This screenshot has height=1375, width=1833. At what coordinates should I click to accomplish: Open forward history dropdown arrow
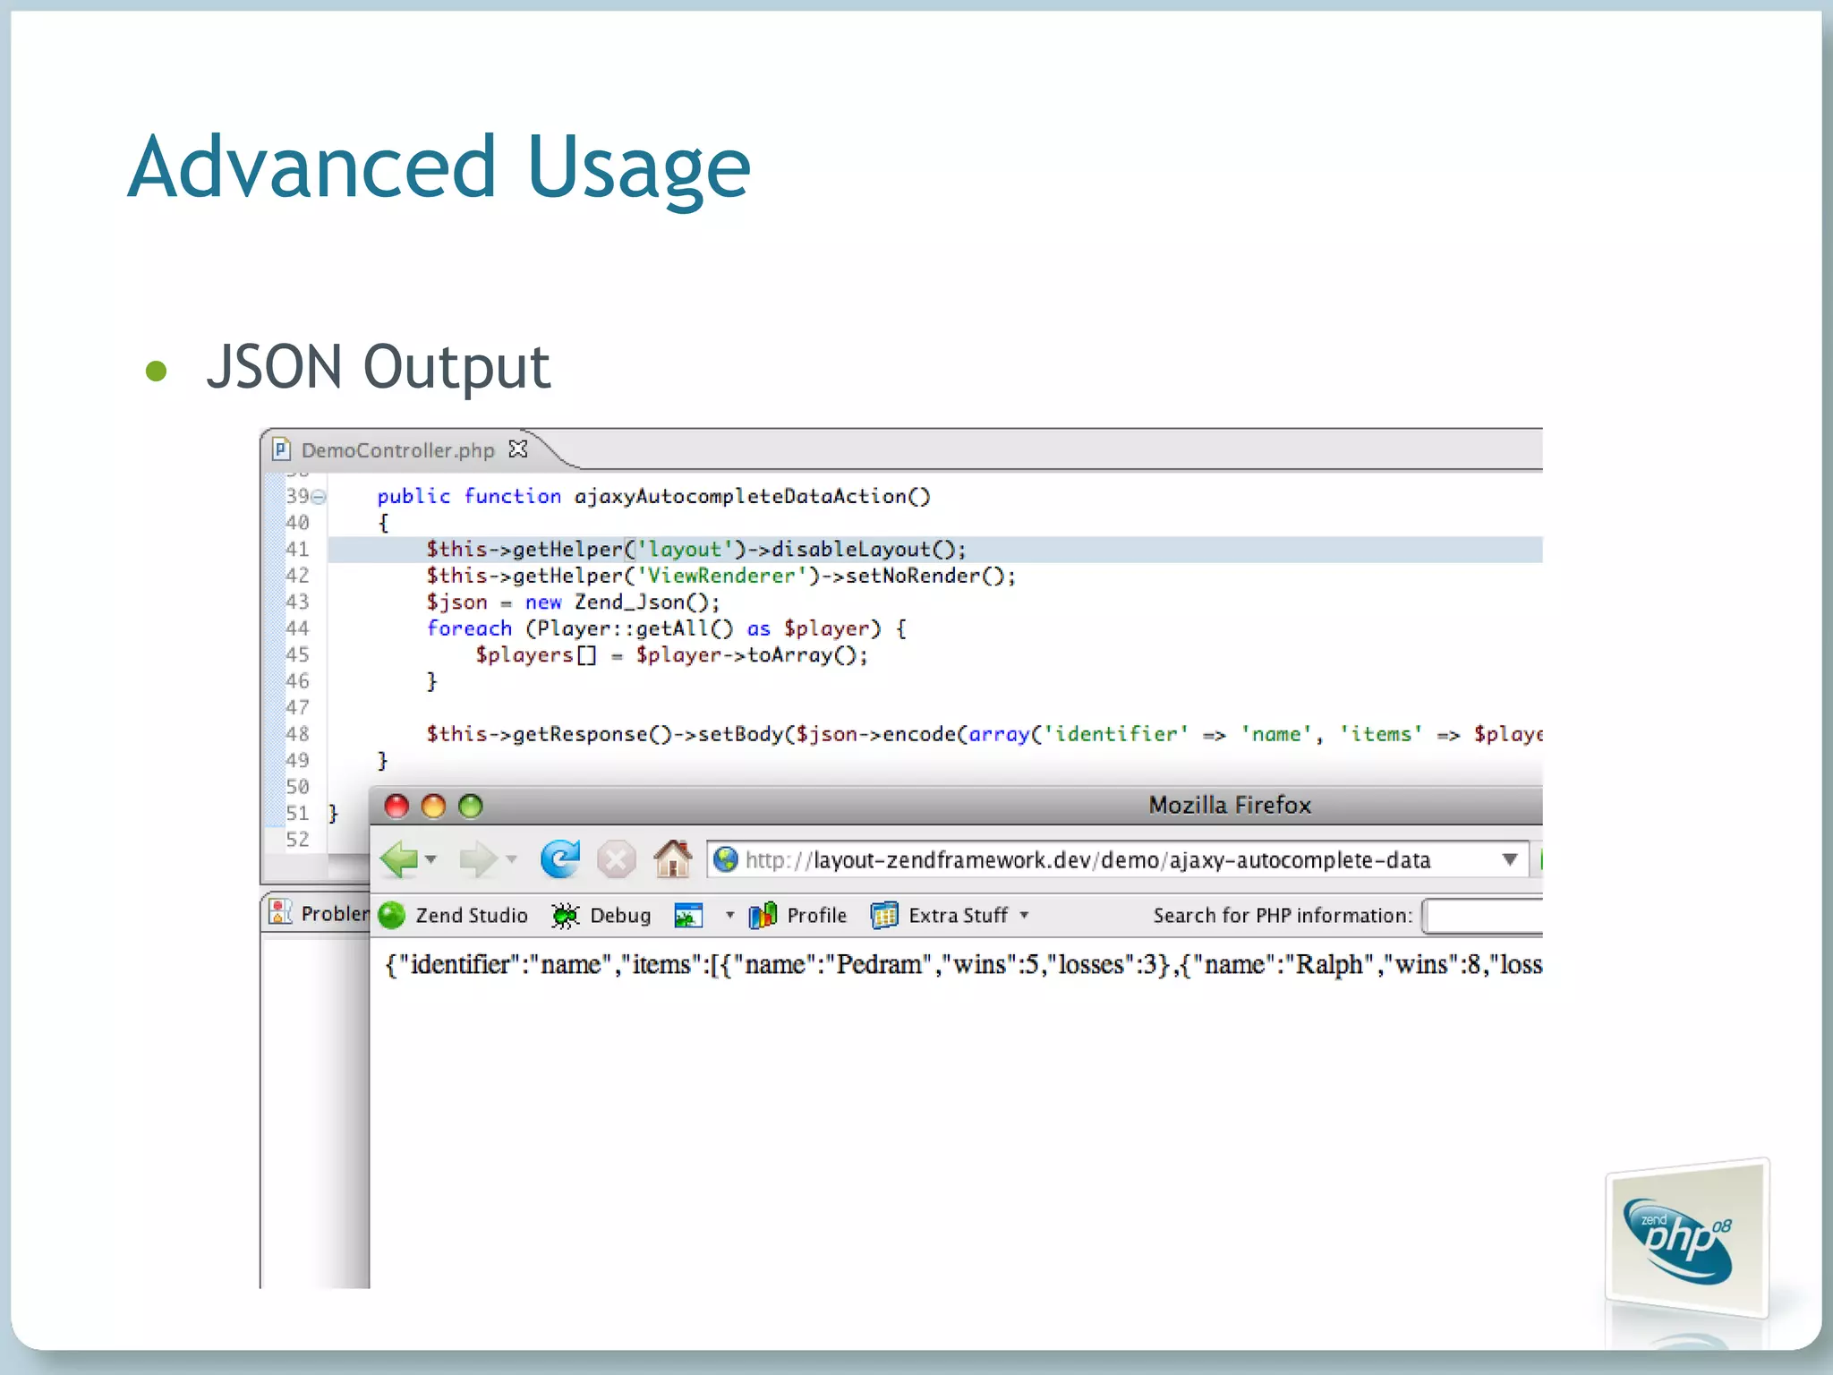click(x=511, y=859)
